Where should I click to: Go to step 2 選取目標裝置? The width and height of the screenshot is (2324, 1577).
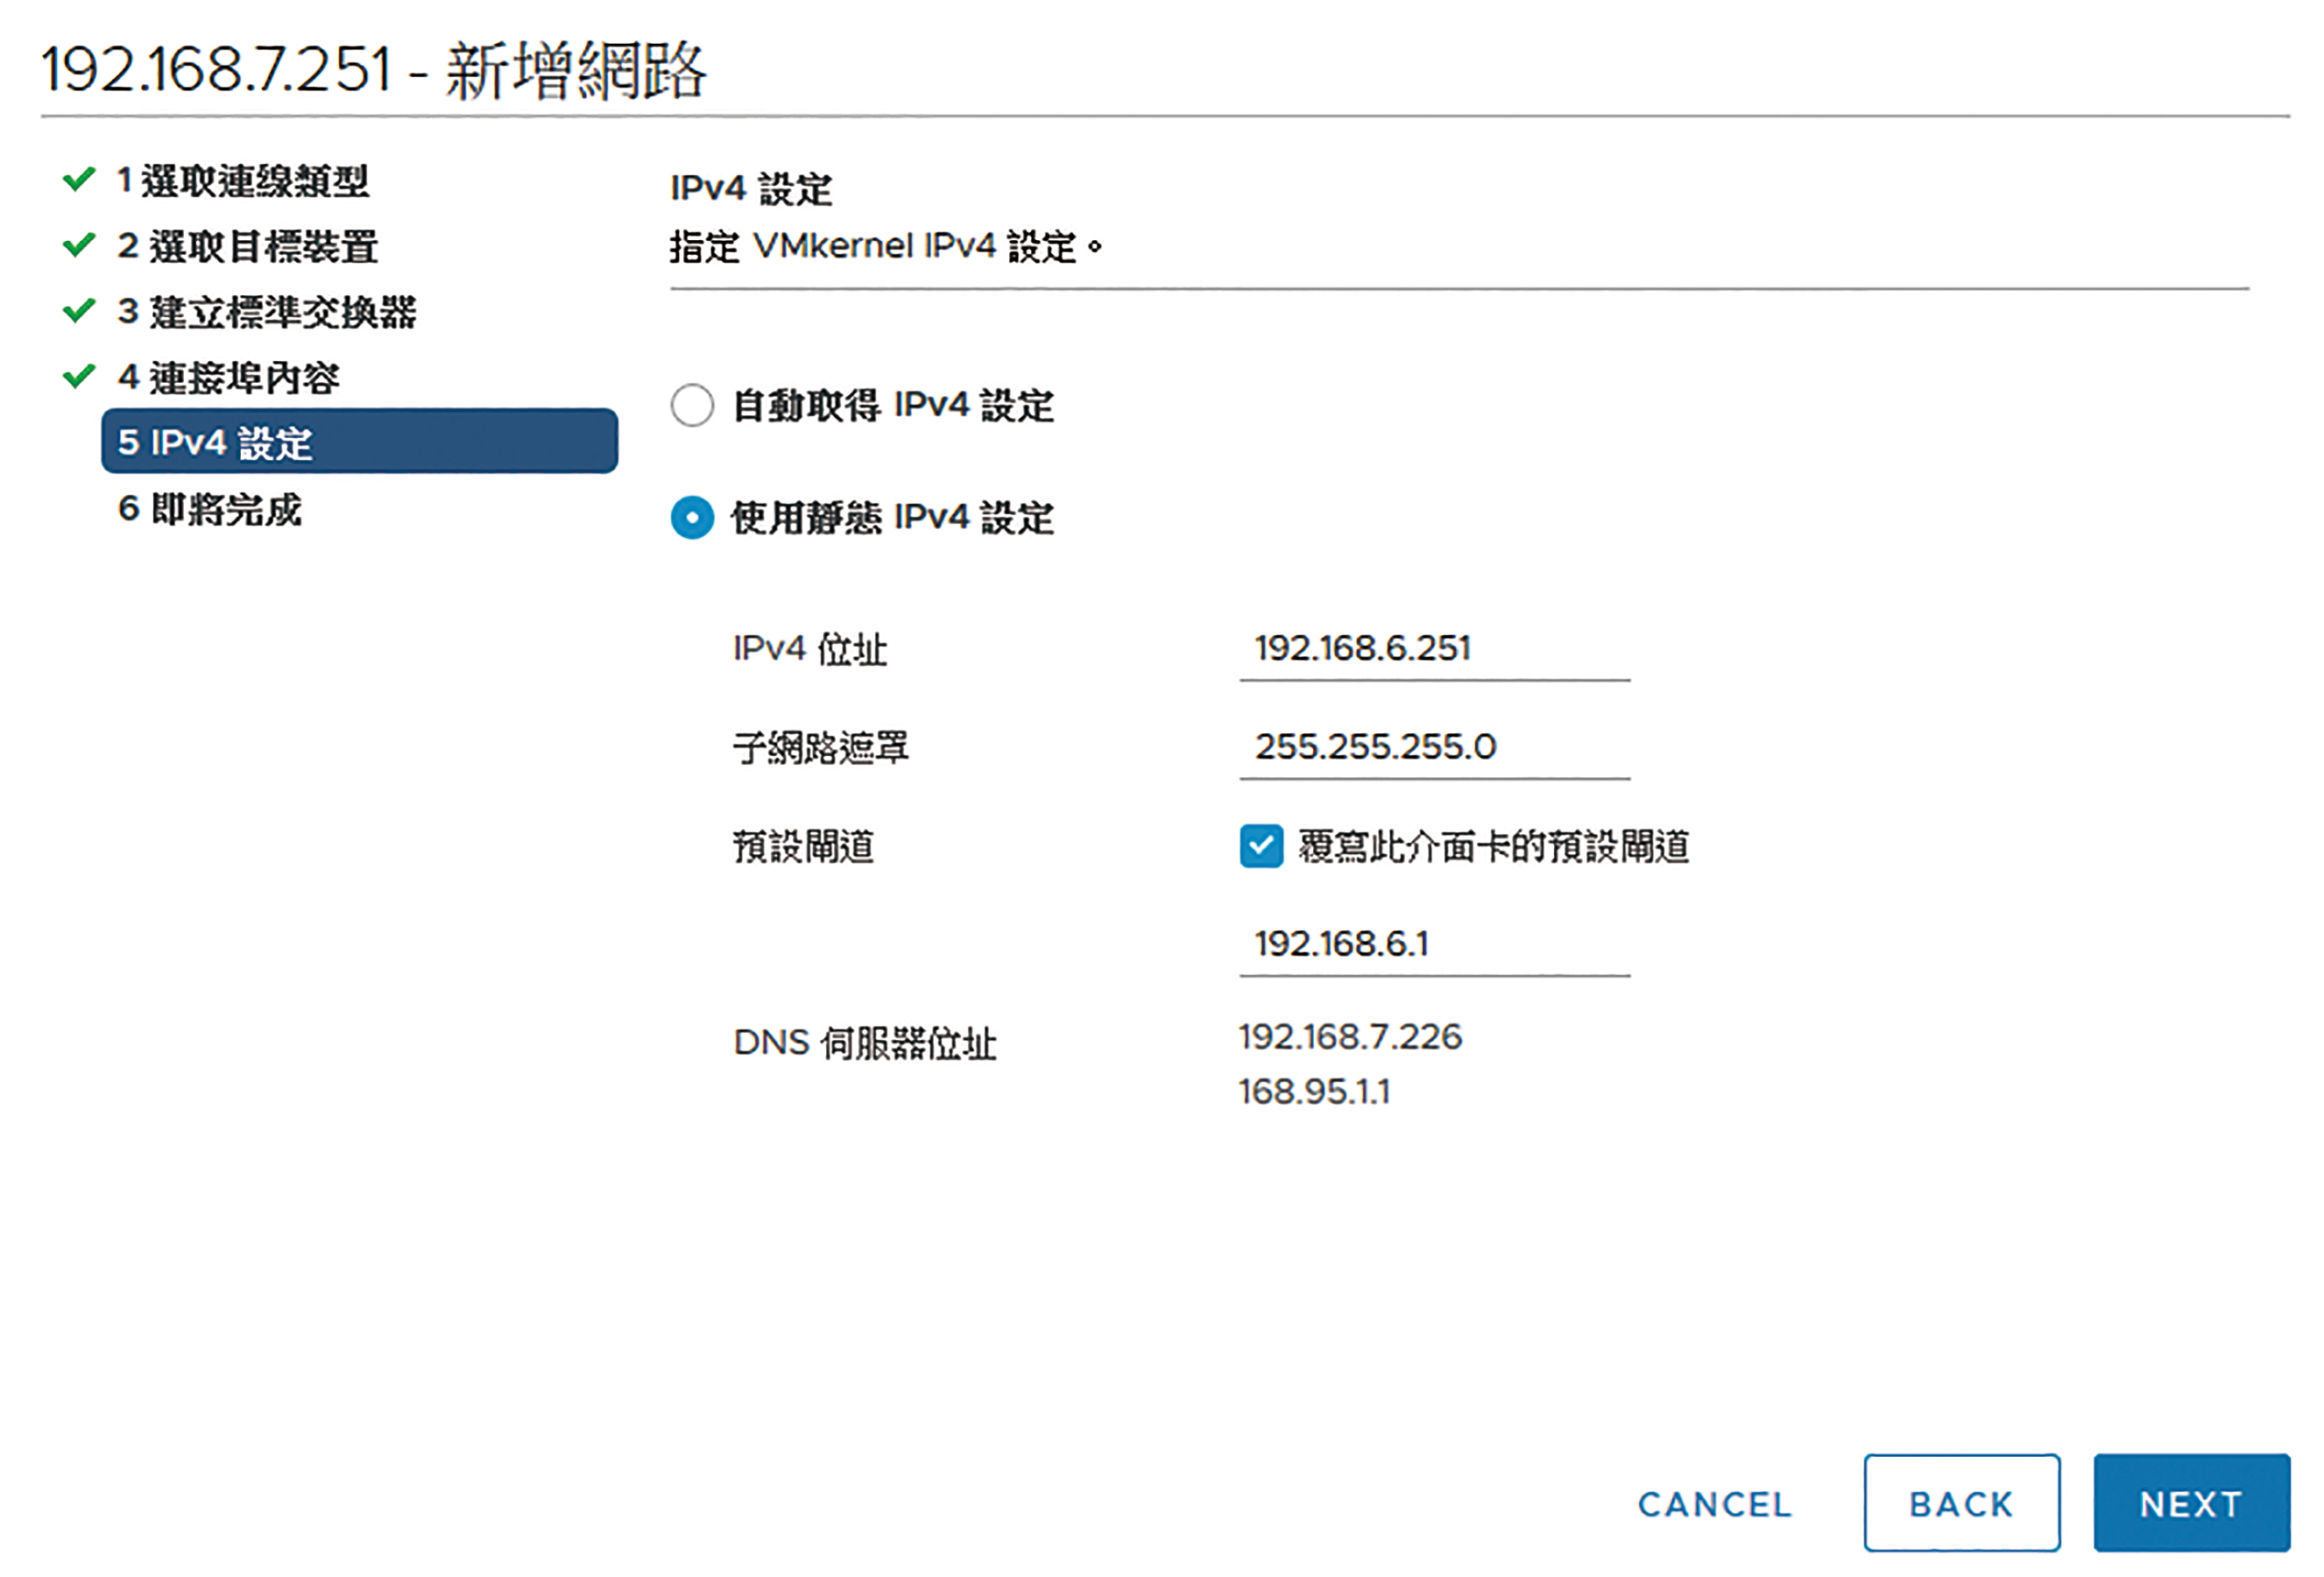coord(247,247)
